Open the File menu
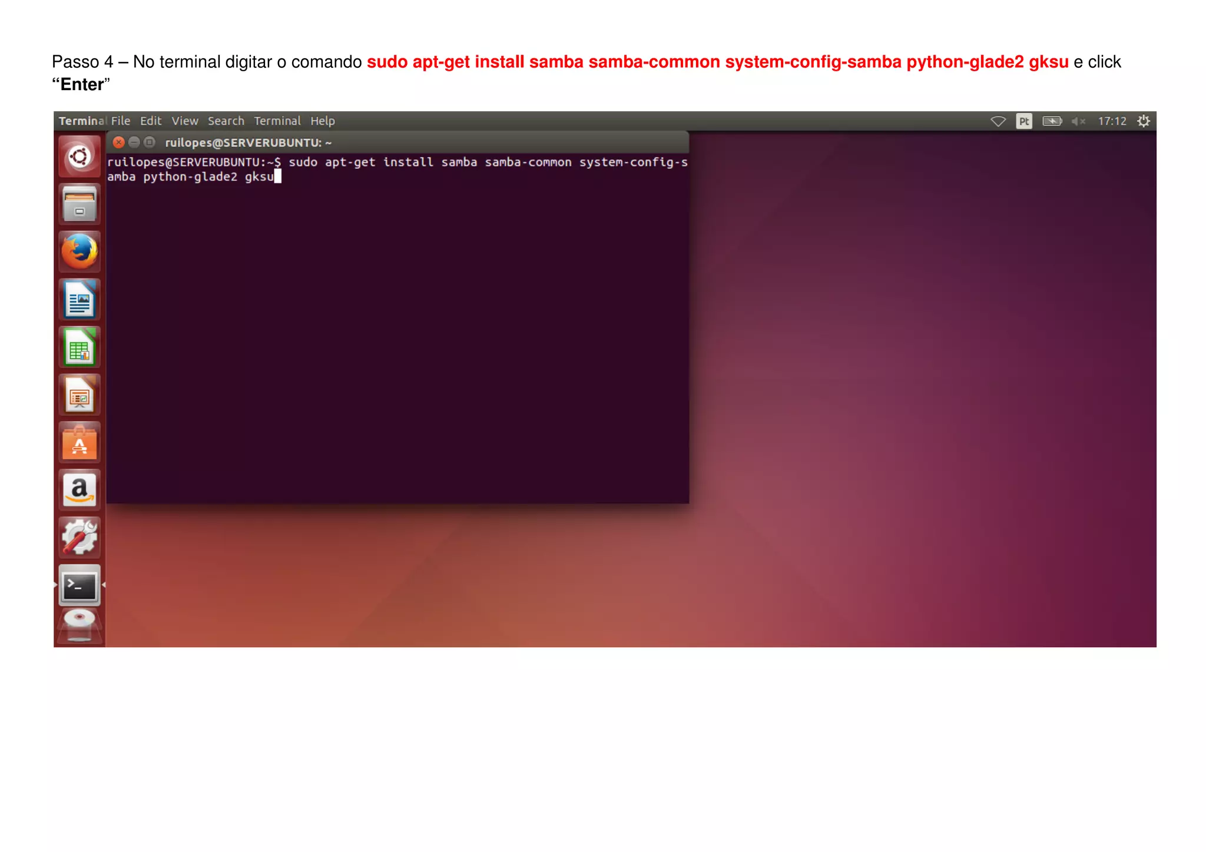 coord(121,121)
